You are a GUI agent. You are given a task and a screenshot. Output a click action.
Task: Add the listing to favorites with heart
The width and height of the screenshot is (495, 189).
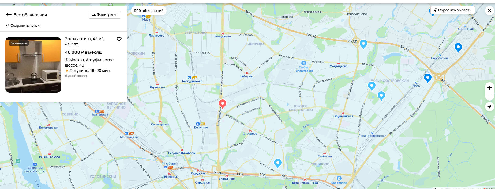tap(119, 39)
